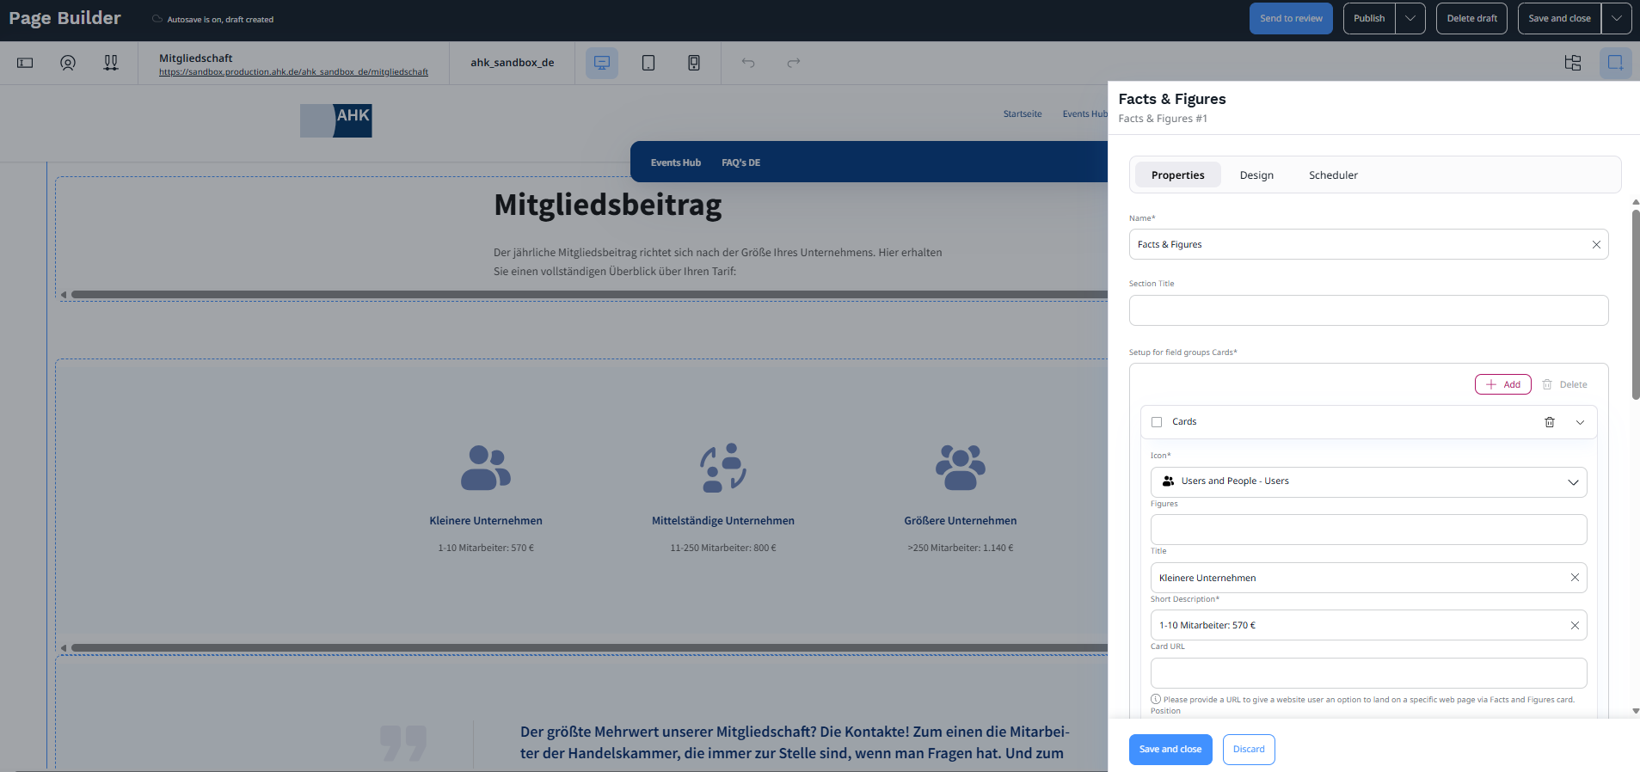Click the ahk_sandbox_de site label
The height and width of the screenshot is (772, 1640).
point(512,63)
